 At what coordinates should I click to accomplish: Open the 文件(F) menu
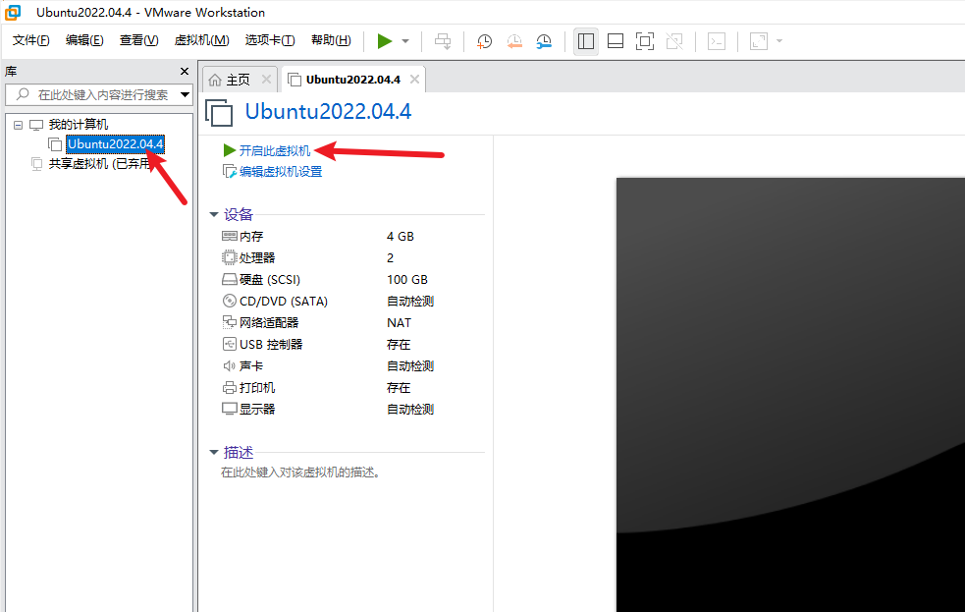pos(30,40)
